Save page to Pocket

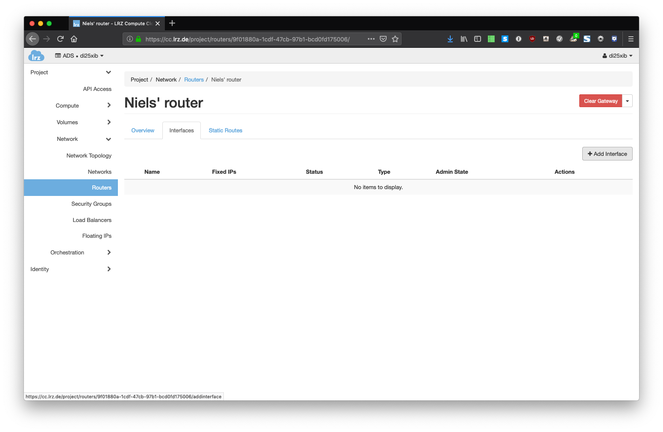pyautogui.click(x=383, y=39)
